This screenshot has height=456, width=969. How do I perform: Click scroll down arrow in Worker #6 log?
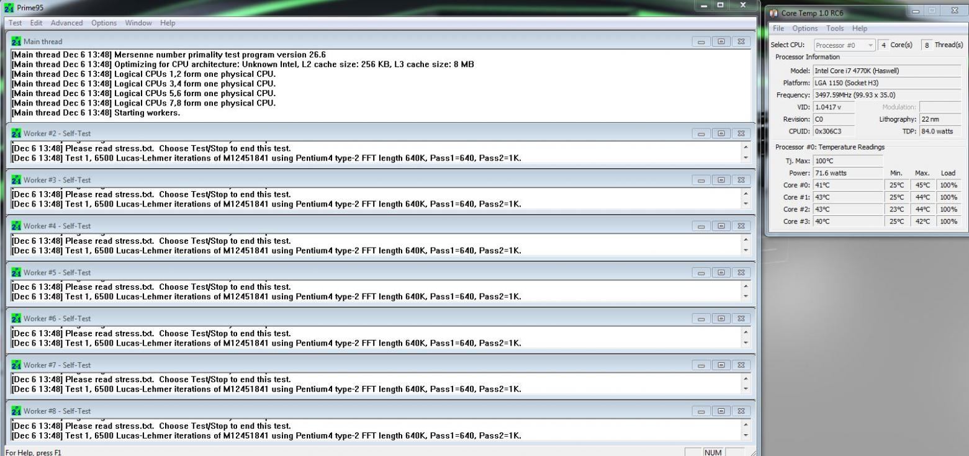pos(746,342)
